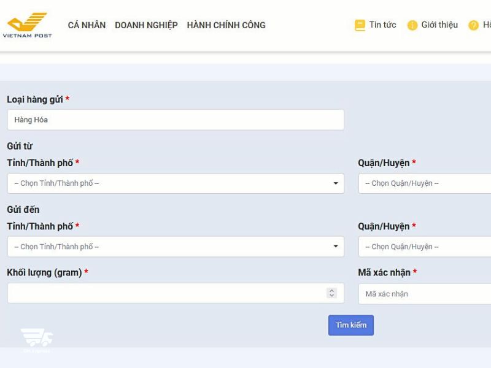Select HÀNH CHÍNH CÔNG in navigation
491x368 pixels.
click(226, 25)
